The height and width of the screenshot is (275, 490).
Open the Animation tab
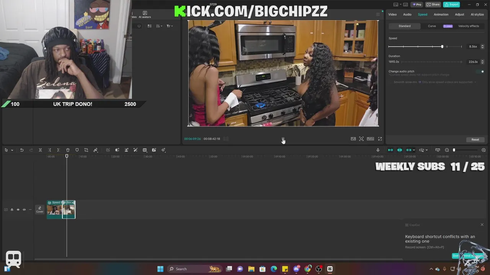point(441,15)
